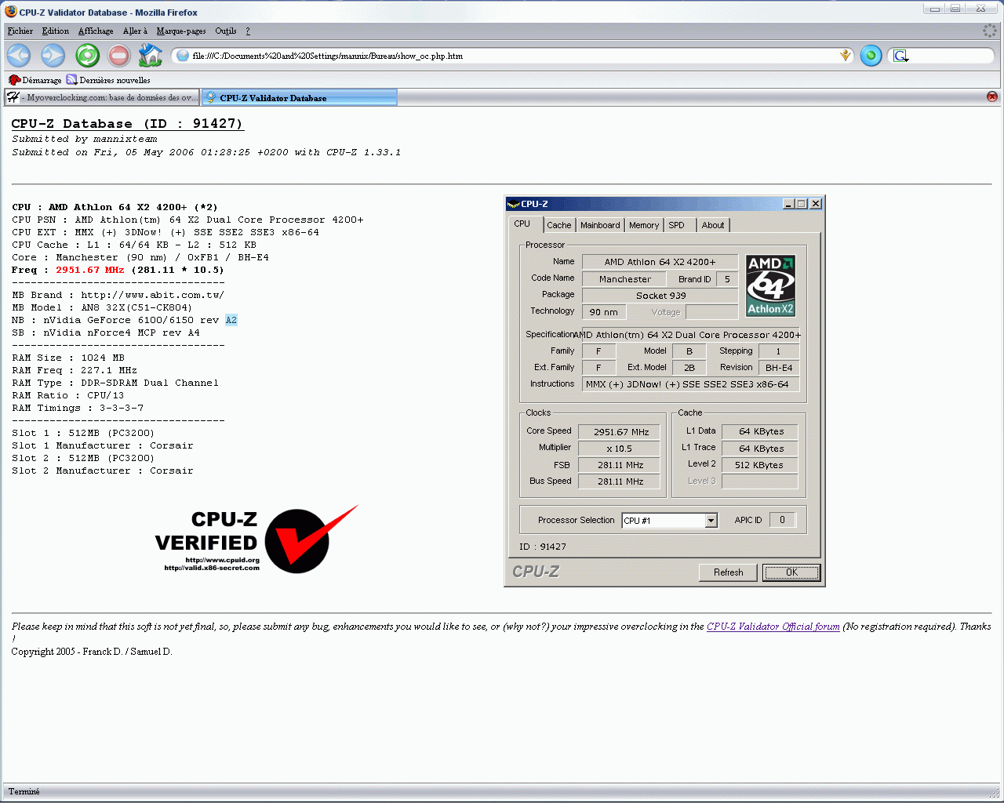Click the Level 2 512 KBytes field
This screenshot has width=1004, height=803.
tap(759, 465)
